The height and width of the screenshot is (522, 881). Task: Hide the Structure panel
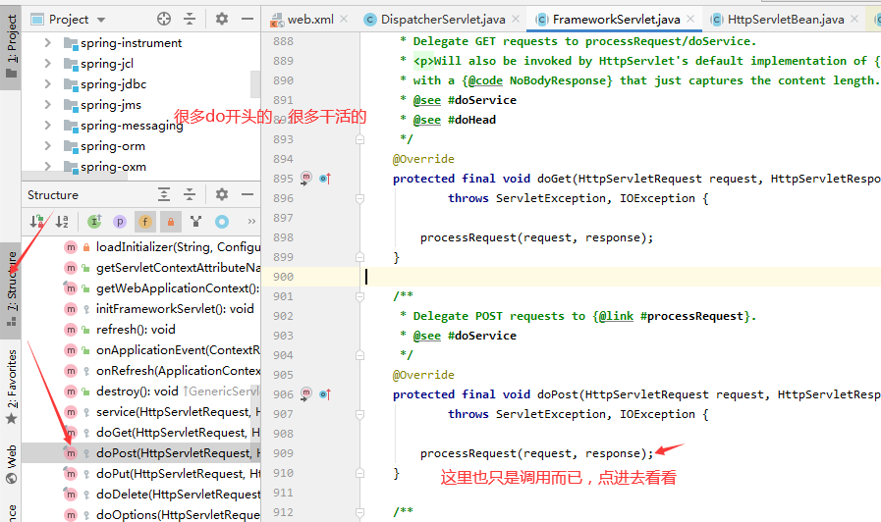(248, 194)
